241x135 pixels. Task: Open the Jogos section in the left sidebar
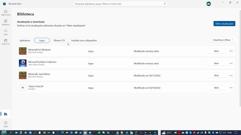pos(6,32)
